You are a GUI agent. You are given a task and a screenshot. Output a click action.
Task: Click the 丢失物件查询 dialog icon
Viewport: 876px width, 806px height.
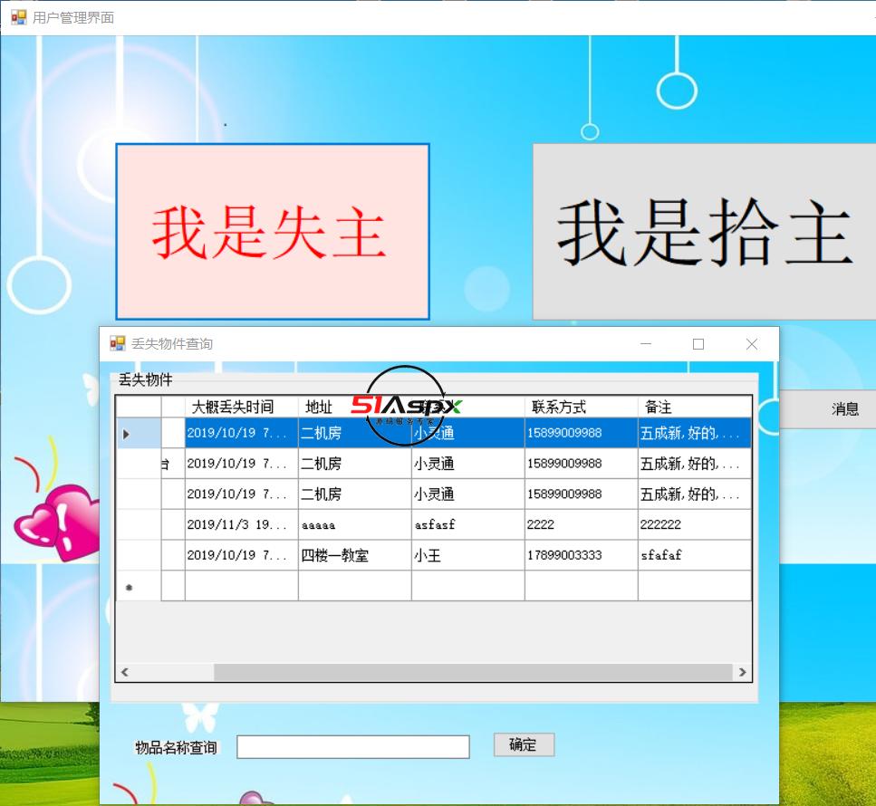click(118, 343)
